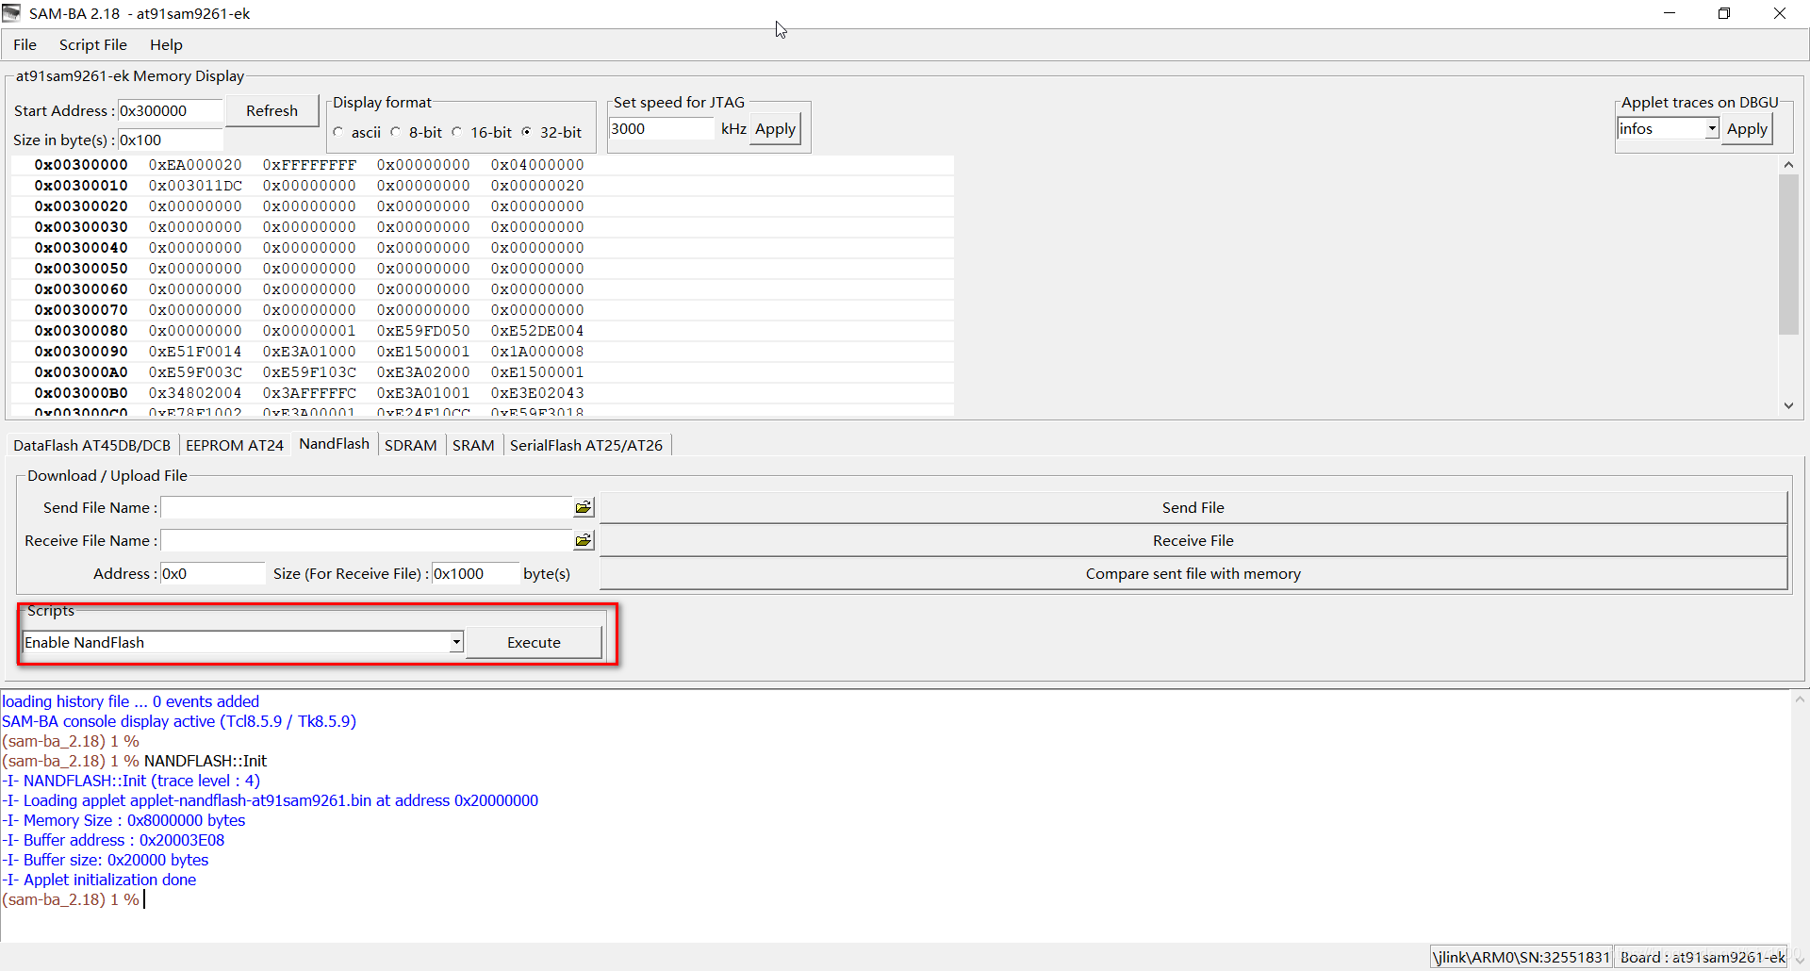Image resolution: width=1810 pixels, height=971 pixels.
Task: Open the Scripts Enable NandFlash dropdown
Action: tap(456, 642)
